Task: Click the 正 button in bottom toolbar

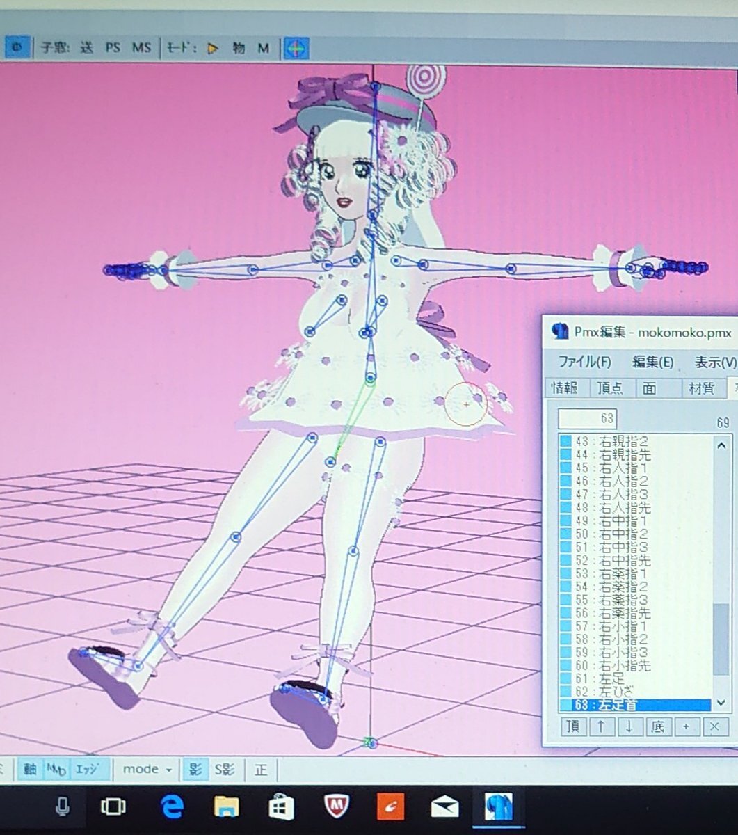Action: click(x=261, y=770)
